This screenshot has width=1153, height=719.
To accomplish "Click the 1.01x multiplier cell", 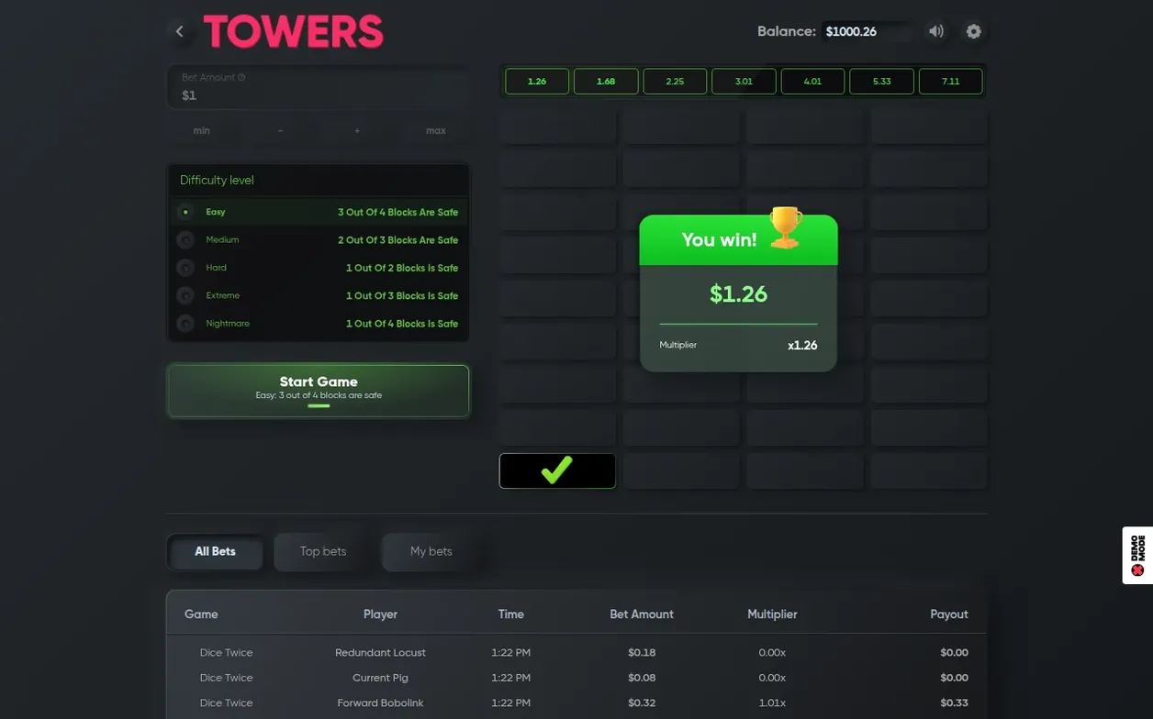I will tap(772, 703).
